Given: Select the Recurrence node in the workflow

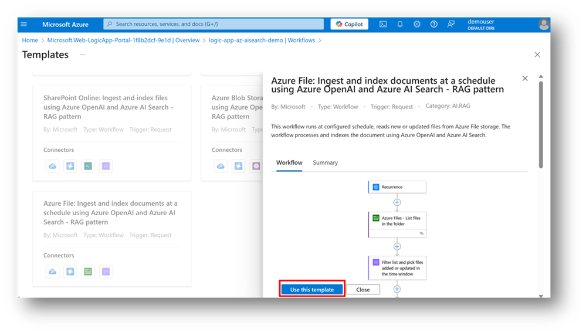Looking at the screenshot, I should (397, 187).
